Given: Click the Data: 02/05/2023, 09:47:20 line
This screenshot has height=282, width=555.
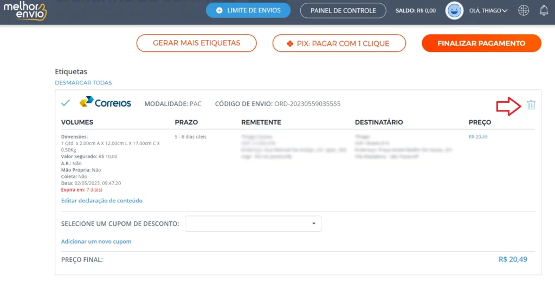Looking at the screenshot, I should tap(91, 183).
